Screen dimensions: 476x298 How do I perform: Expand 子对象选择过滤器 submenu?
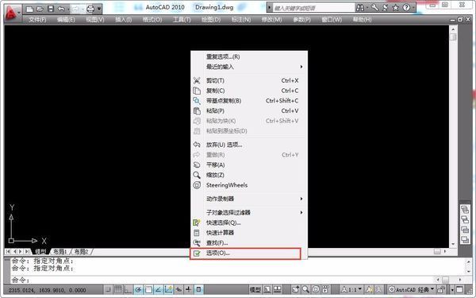(x=249, y=212)
